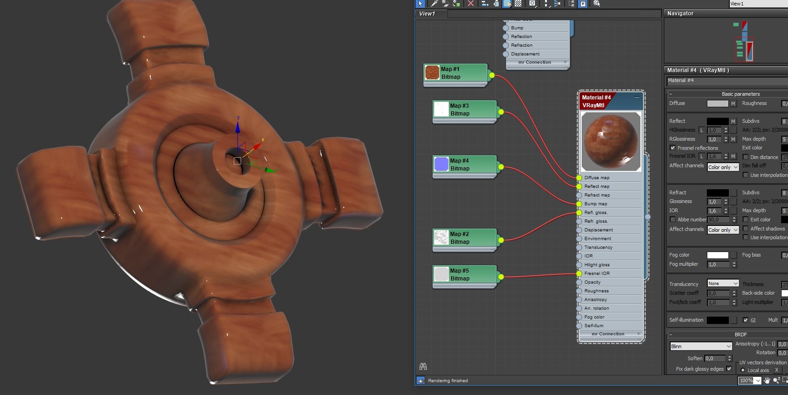The height and width of the screenshot is (395, 788).
Task: Enable reflection Use interpolation checkbox
Action: click(x=745, y=175)
